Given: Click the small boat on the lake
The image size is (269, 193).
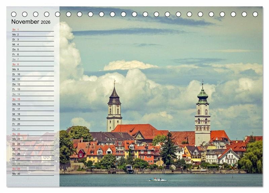Looking at the screenshot, I should 158,180.
